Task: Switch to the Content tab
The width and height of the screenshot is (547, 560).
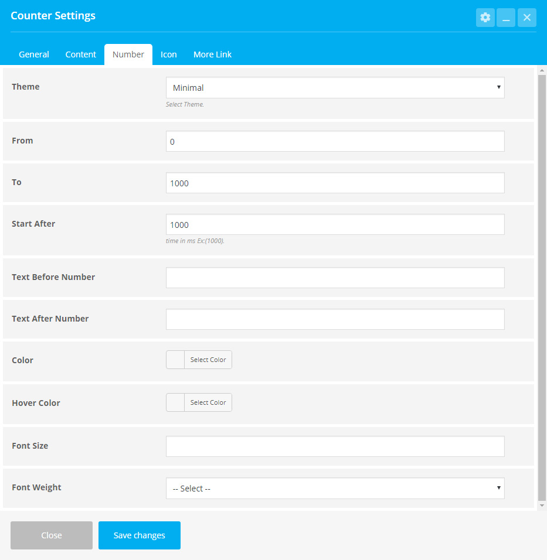Action: (x=81, y=54)
